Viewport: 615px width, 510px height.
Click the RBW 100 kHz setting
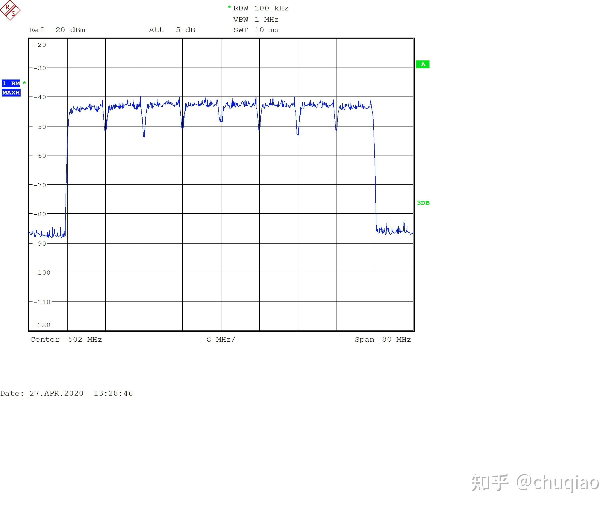pyautogui.click(x=261, y=8)
